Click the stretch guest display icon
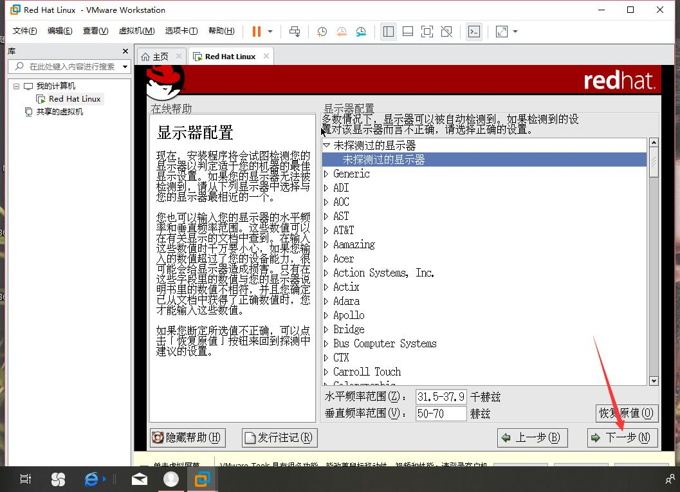This screenshot has height=492, width=680. 502,32
